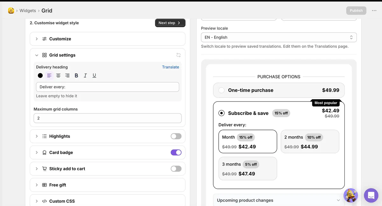Toggle underline on delivery heading
Image resolution: width=382 pixels, height=206 pixels.
[x=94, y=75]
